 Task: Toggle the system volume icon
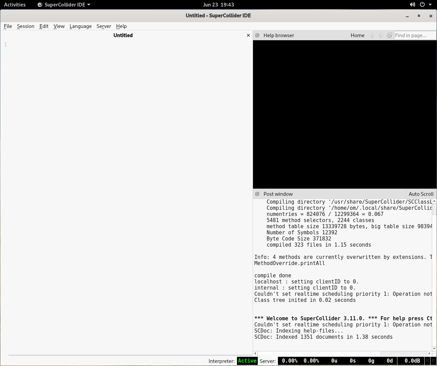(412, 4)
